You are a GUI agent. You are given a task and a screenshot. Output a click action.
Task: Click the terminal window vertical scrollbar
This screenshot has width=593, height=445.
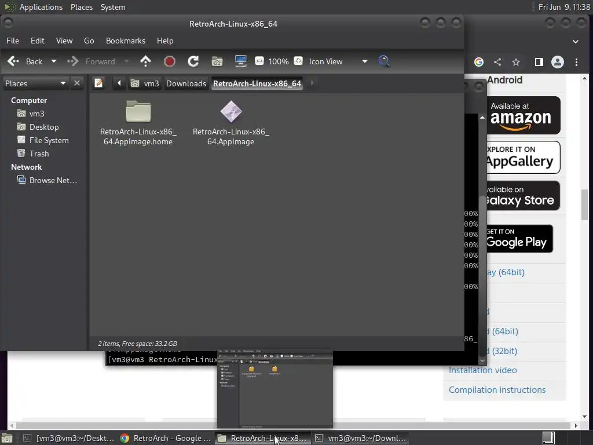(x=482, y=238)
